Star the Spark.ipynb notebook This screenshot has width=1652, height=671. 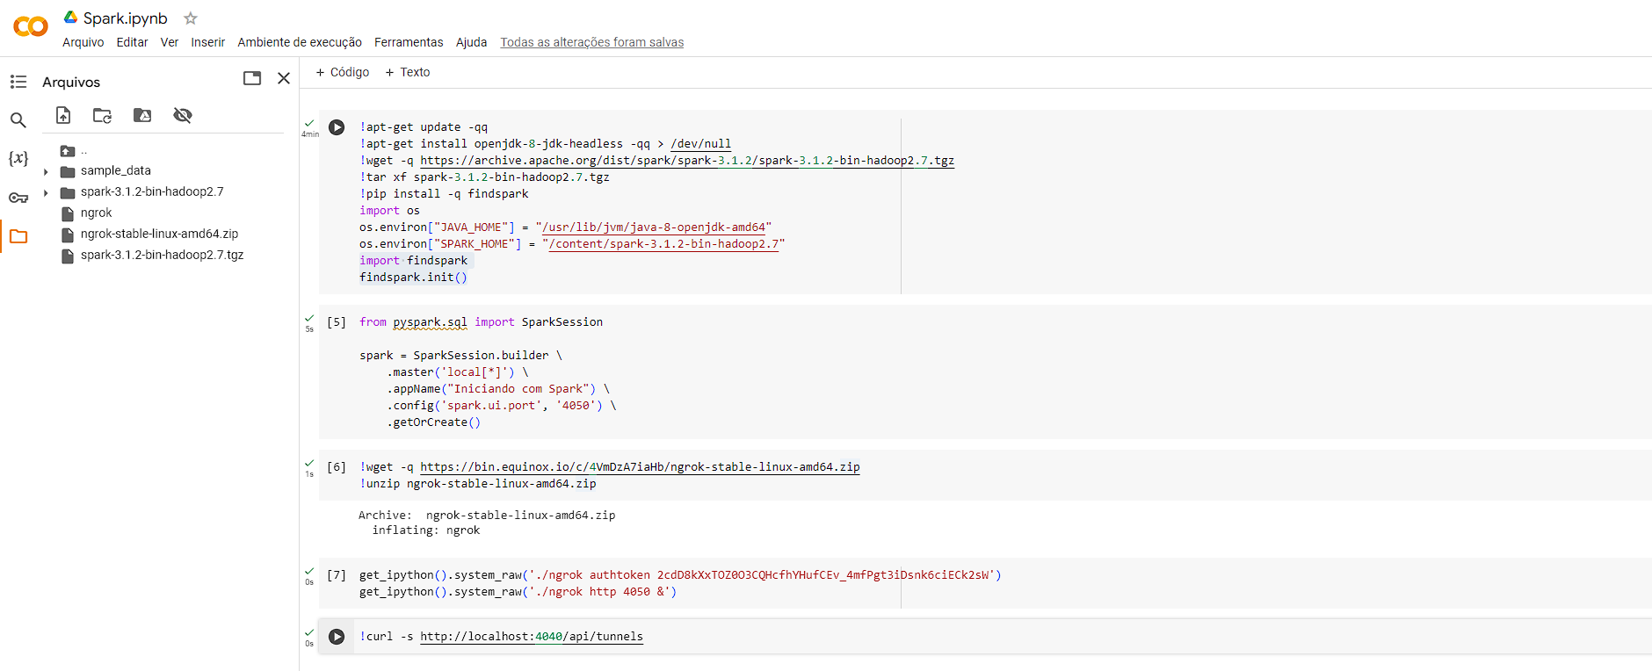pyautogui.click(x=191, y=18)
